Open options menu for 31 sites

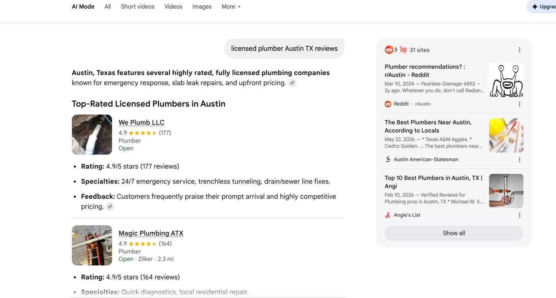(x=520, y=50)
